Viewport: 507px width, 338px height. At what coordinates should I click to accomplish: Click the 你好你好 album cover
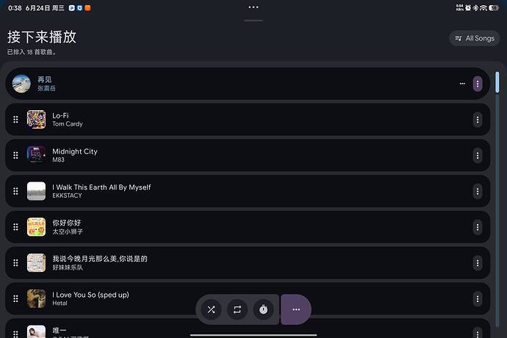(36, 227)
